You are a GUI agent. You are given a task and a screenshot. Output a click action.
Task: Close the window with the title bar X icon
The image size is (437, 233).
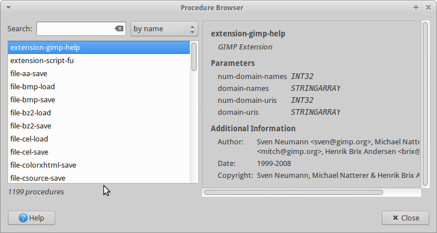point(428,7)
